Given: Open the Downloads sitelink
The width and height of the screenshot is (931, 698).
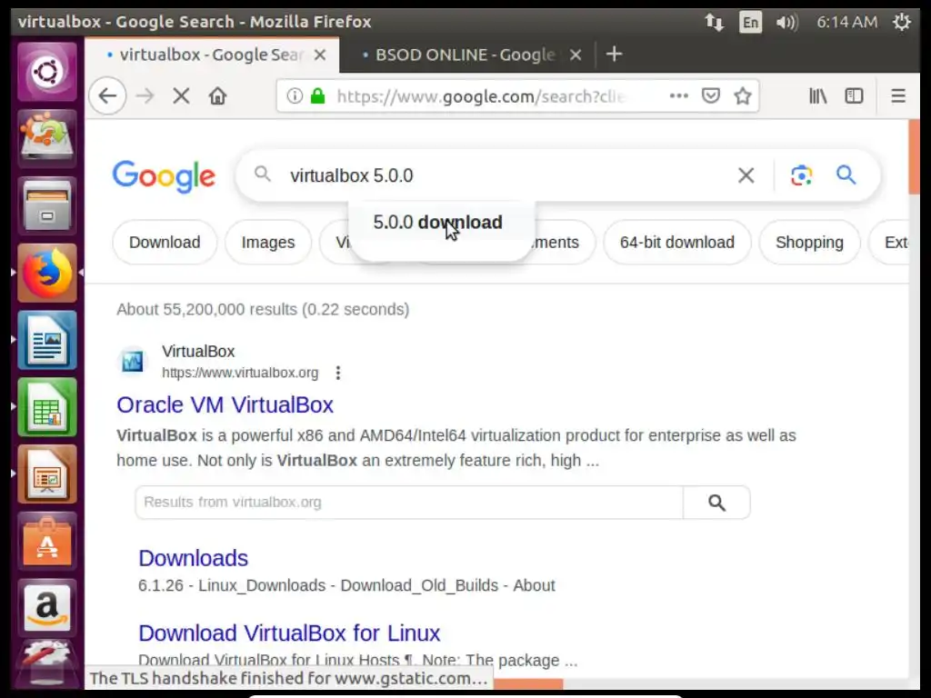Looking at the screenshot, I should coord(193,558).
